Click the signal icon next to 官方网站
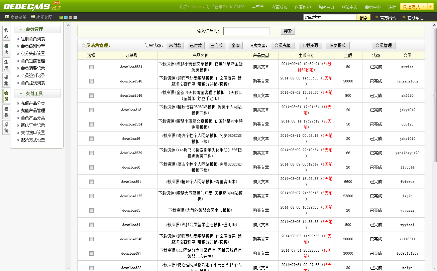The image size is (437, 271). 376,17
